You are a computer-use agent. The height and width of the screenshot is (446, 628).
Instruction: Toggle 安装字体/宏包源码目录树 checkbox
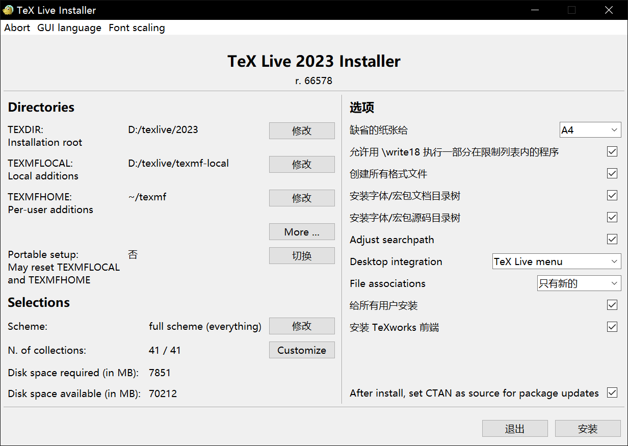pos(612,217)
